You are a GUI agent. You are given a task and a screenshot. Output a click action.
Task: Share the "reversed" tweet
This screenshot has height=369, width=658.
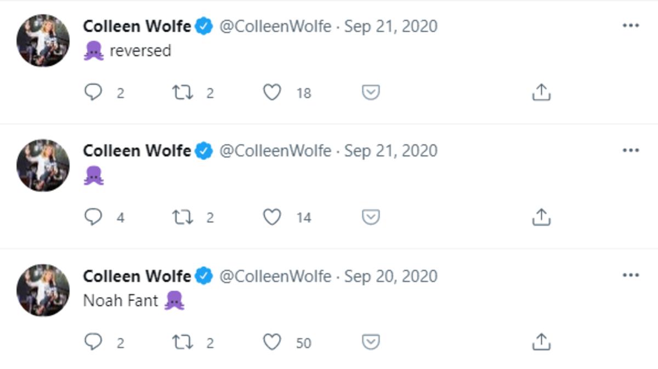(x=541, y=93)
